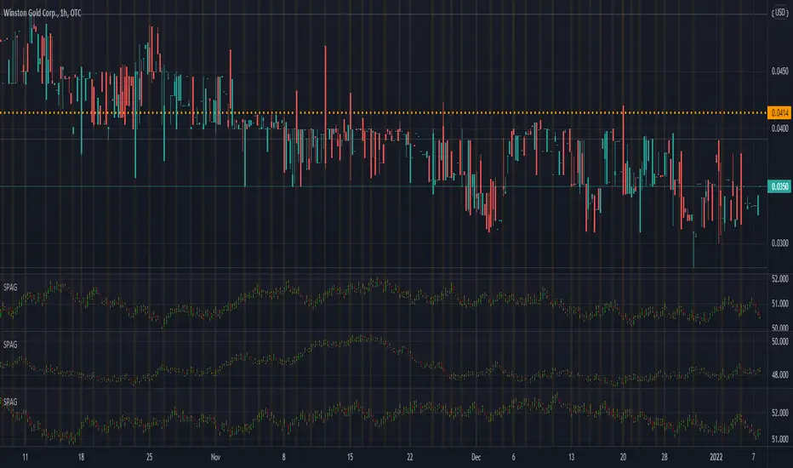The image size is (793, 468).
Task: Click the 0.0300 price axis label
Action: pyautogui.click(x=778, y=243)
